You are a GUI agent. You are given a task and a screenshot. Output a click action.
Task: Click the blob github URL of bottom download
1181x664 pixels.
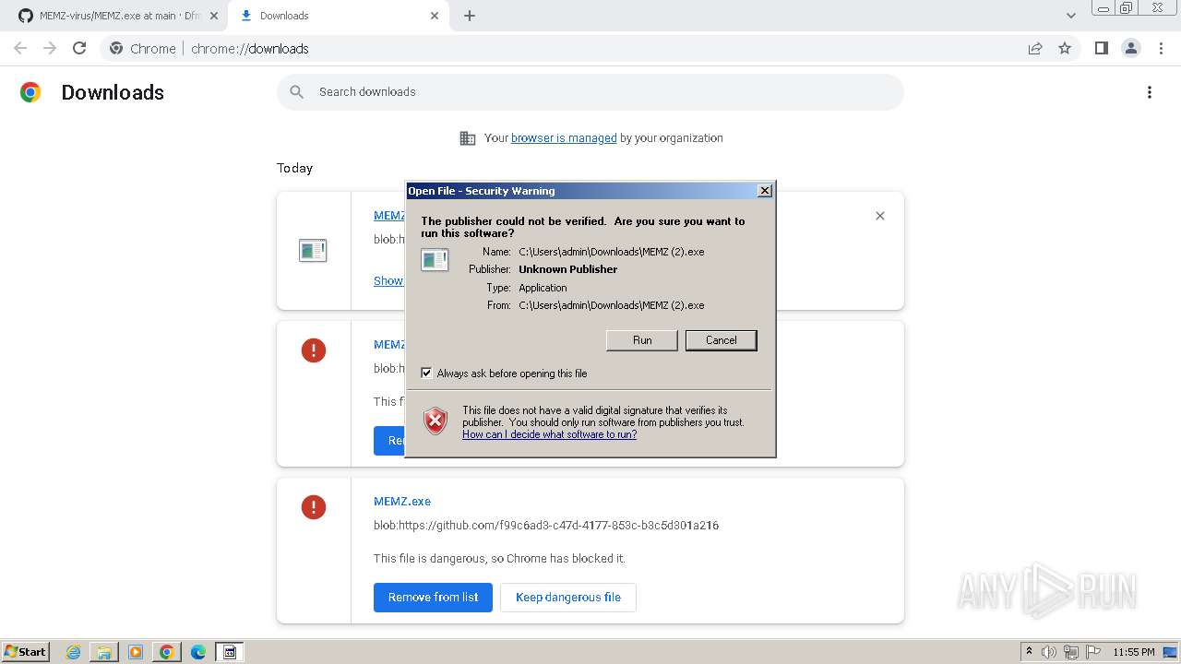546,526
